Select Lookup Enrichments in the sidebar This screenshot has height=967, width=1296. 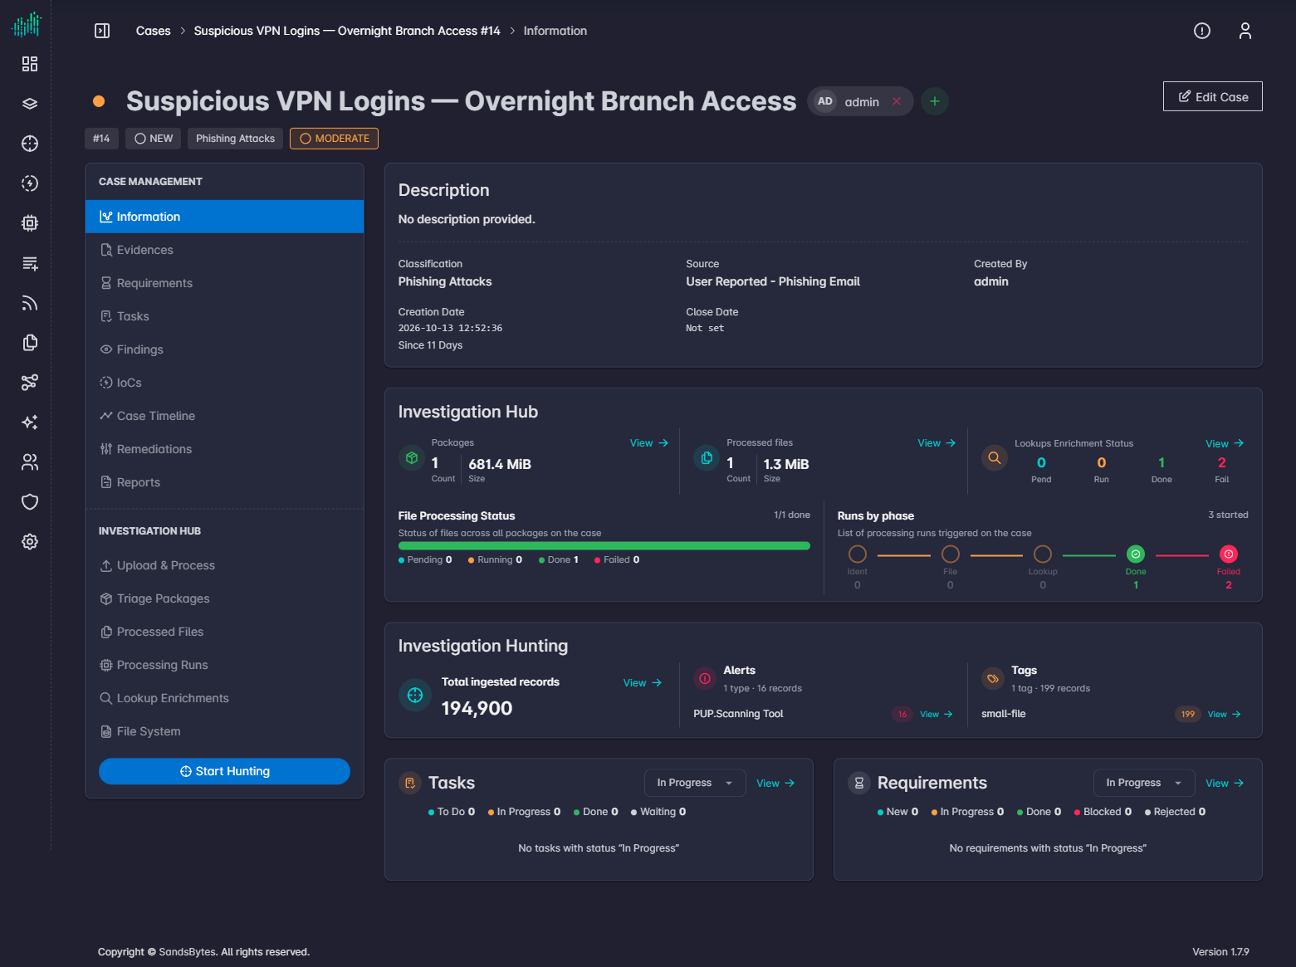point(224,698)
